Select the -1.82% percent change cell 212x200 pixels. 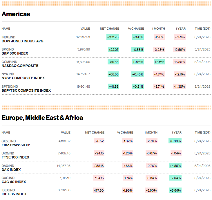(x=128, y=141)
